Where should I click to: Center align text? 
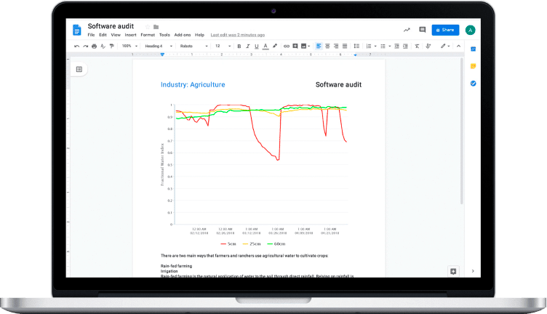pyautogui.click(x=327, y=46)
